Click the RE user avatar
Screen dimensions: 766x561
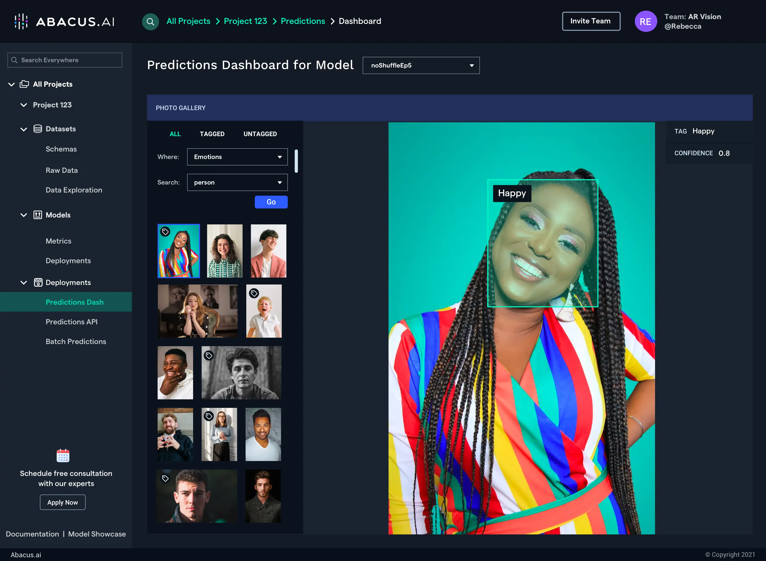(x=646, y=21)
